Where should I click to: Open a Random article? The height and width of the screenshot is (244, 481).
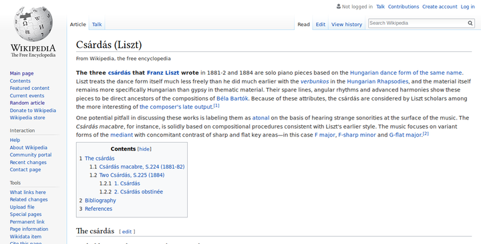pos(27,103)
